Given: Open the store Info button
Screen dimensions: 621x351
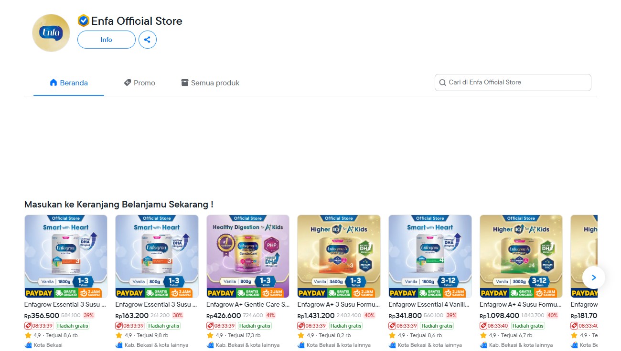Looking at the screenshot, I should click(x=107, y=40).
